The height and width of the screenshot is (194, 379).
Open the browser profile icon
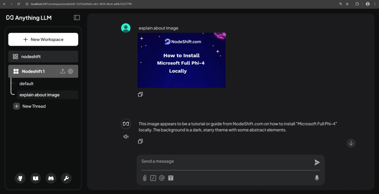(368, 4)
